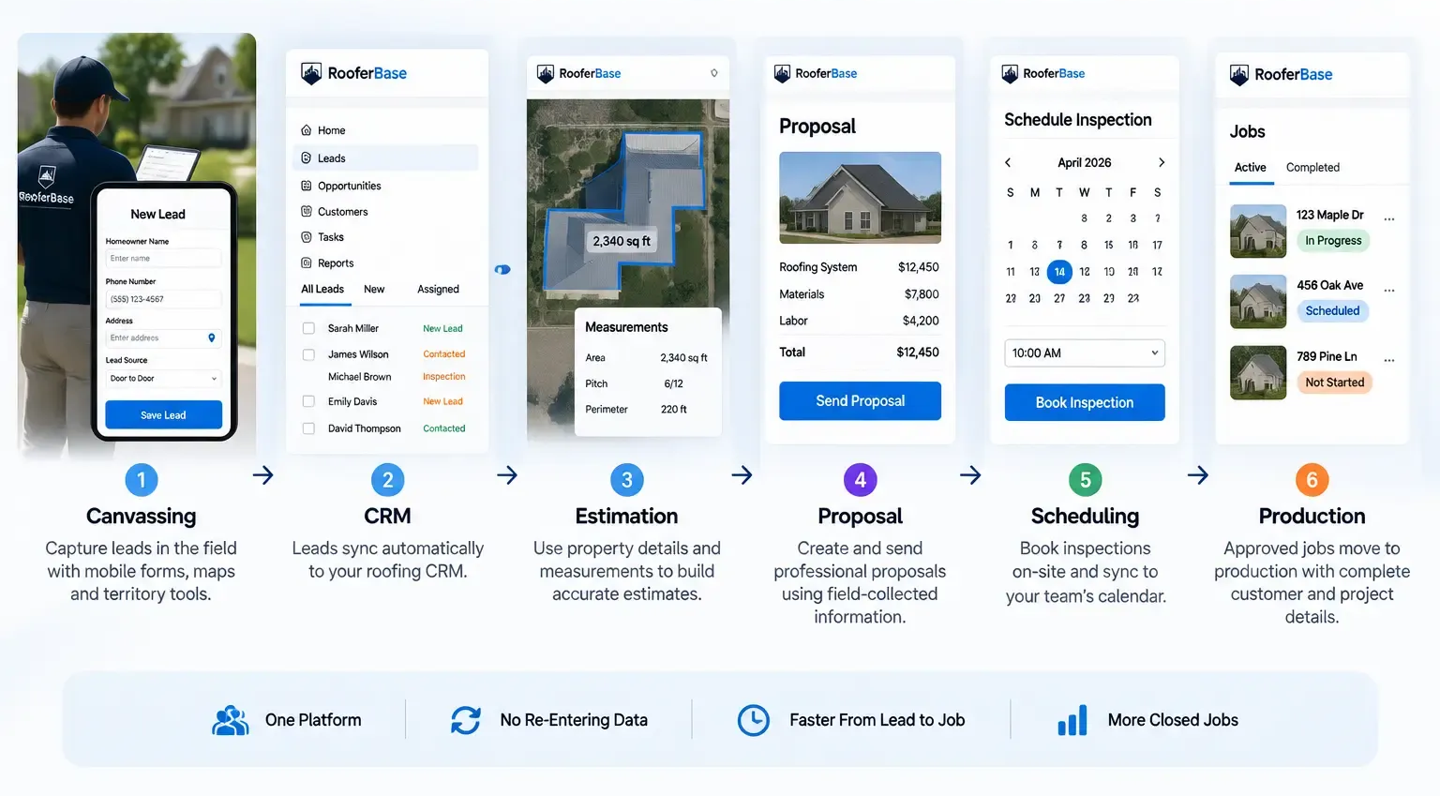The height and width of the screenshot is (796, 1440).
Task: Select the Leads icon in the sidebar
Action: pos(306,158)
